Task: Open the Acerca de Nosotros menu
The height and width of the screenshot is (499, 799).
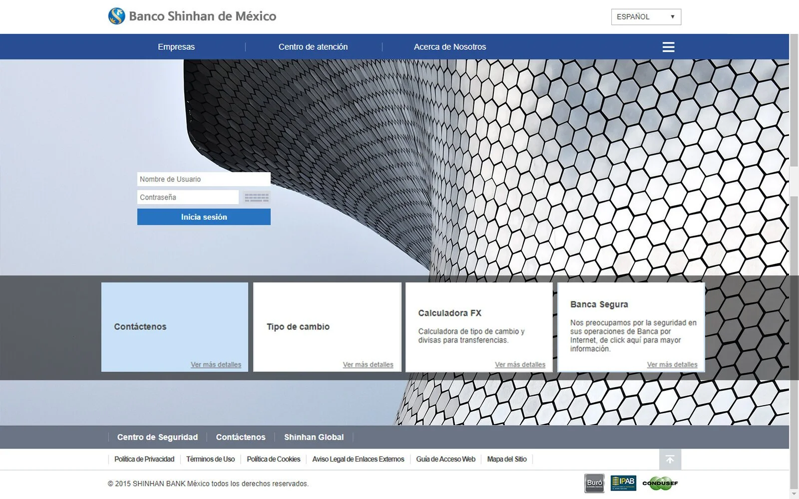Action: point(450,47)
